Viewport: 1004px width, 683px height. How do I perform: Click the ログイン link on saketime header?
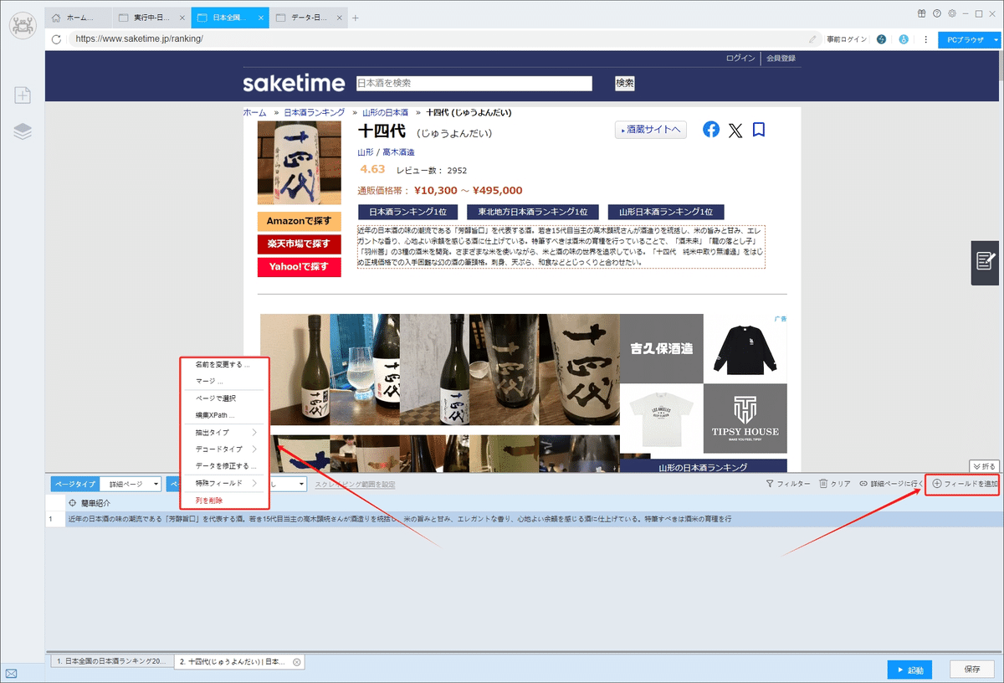click(x=740, y=58)
